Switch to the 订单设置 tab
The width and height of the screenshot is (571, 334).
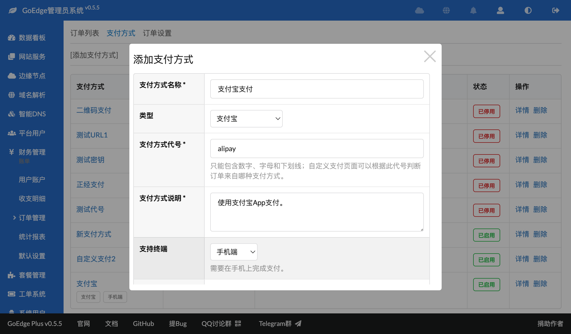[157, 33]
